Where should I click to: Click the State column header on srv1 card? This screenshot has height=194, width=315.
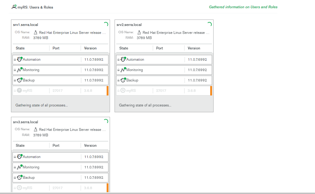click(x=20, y=48)
